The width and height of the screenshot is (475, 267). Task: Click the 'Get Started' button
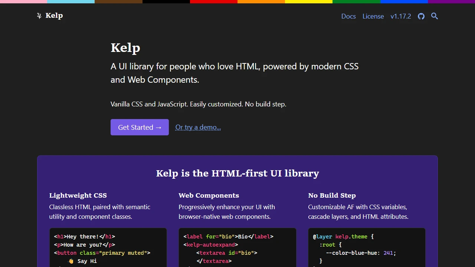pos(140,127)
